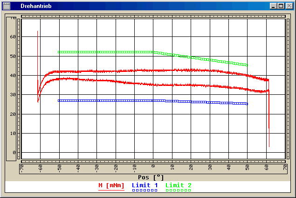Viewport: 296px width, 198px height.
Task: Select the Limit 2 legend label
Action: click(179, 185)
